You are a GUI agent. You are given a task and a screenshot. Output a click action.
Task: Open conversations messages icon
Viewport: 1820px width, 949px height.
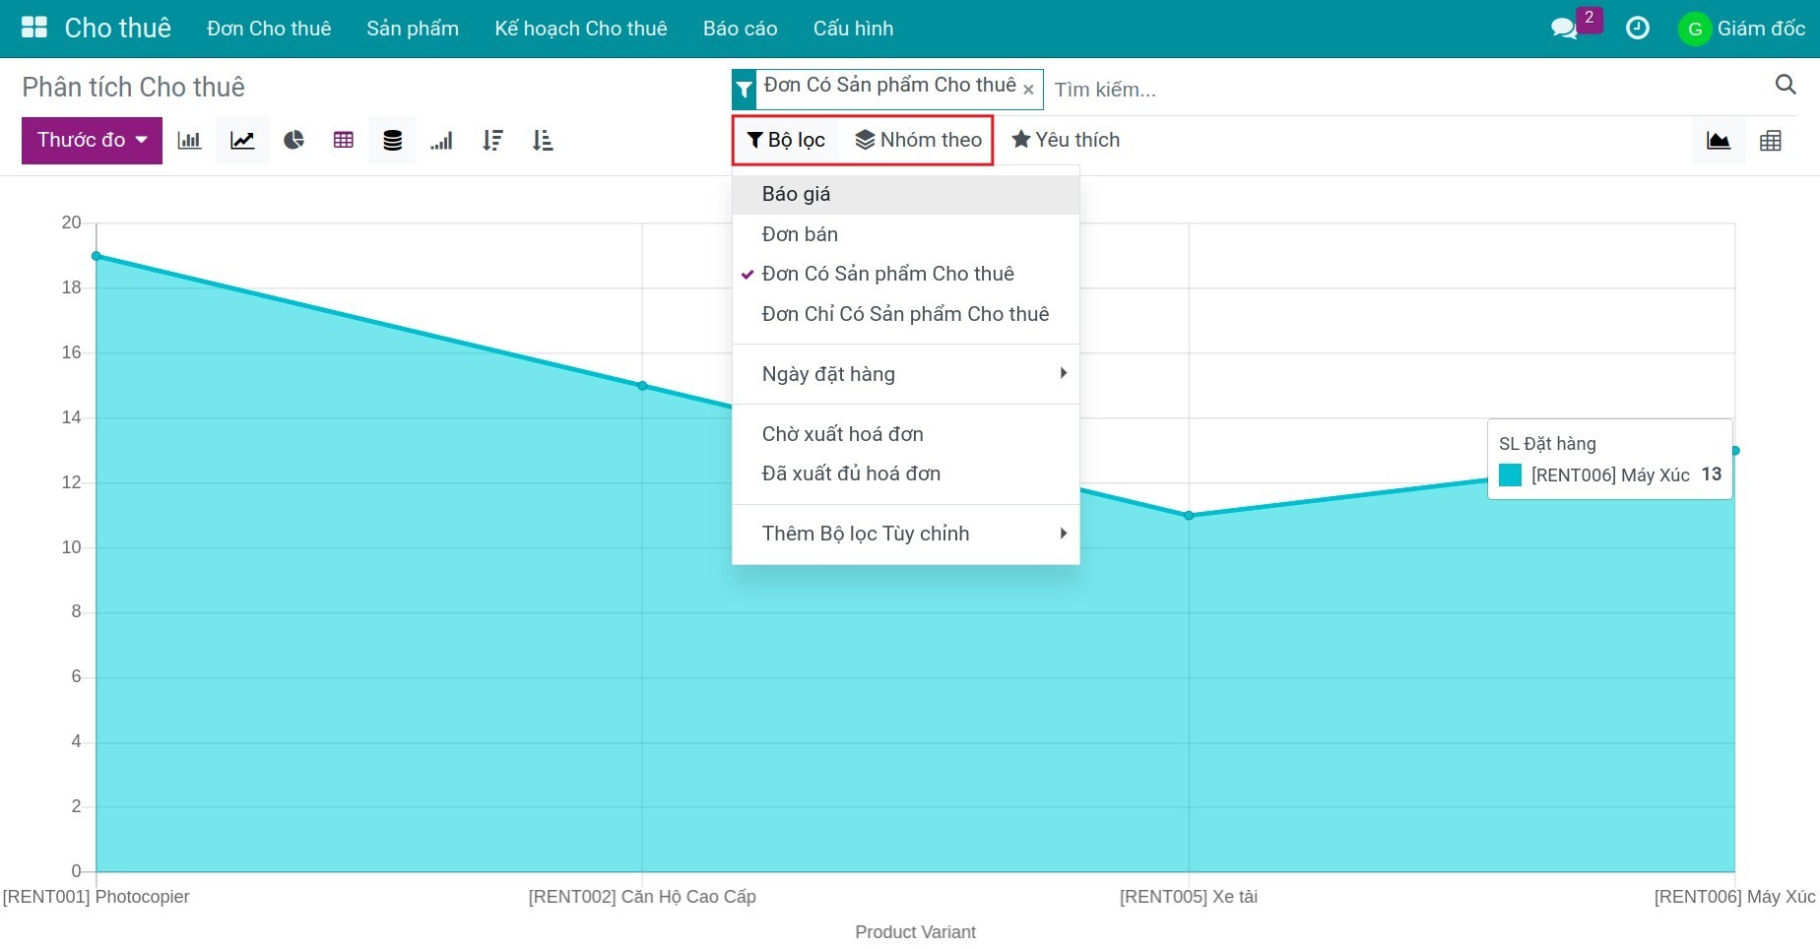click(x=1564, y=28)
